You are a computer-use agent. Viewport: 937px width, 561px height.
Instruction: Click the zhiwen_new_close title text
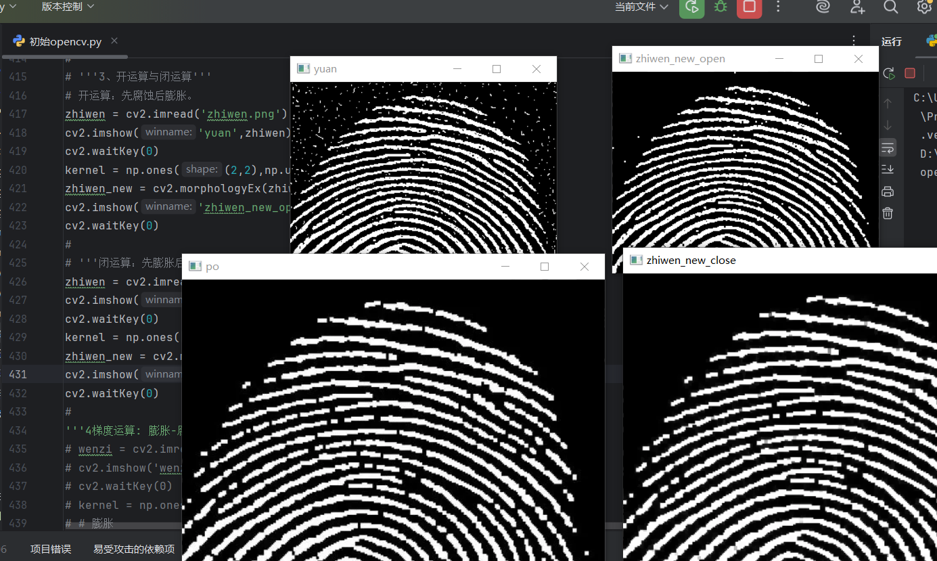(691, 260)
